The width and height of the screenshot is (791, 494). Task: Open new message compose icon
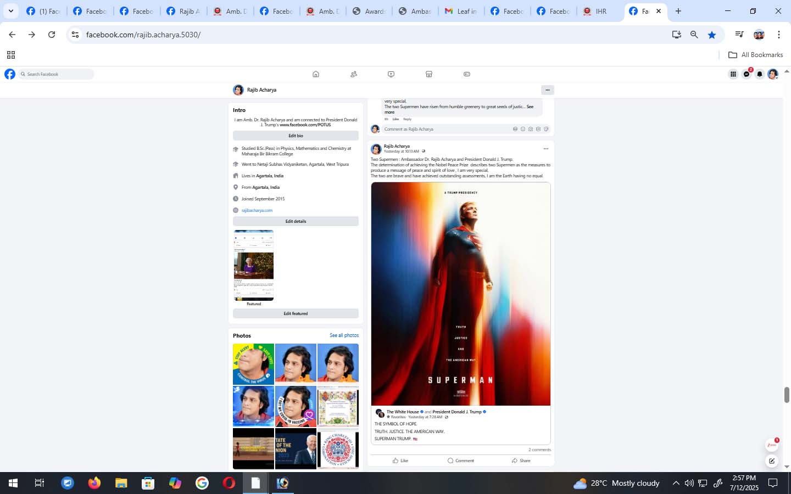(x=772, y=461)
